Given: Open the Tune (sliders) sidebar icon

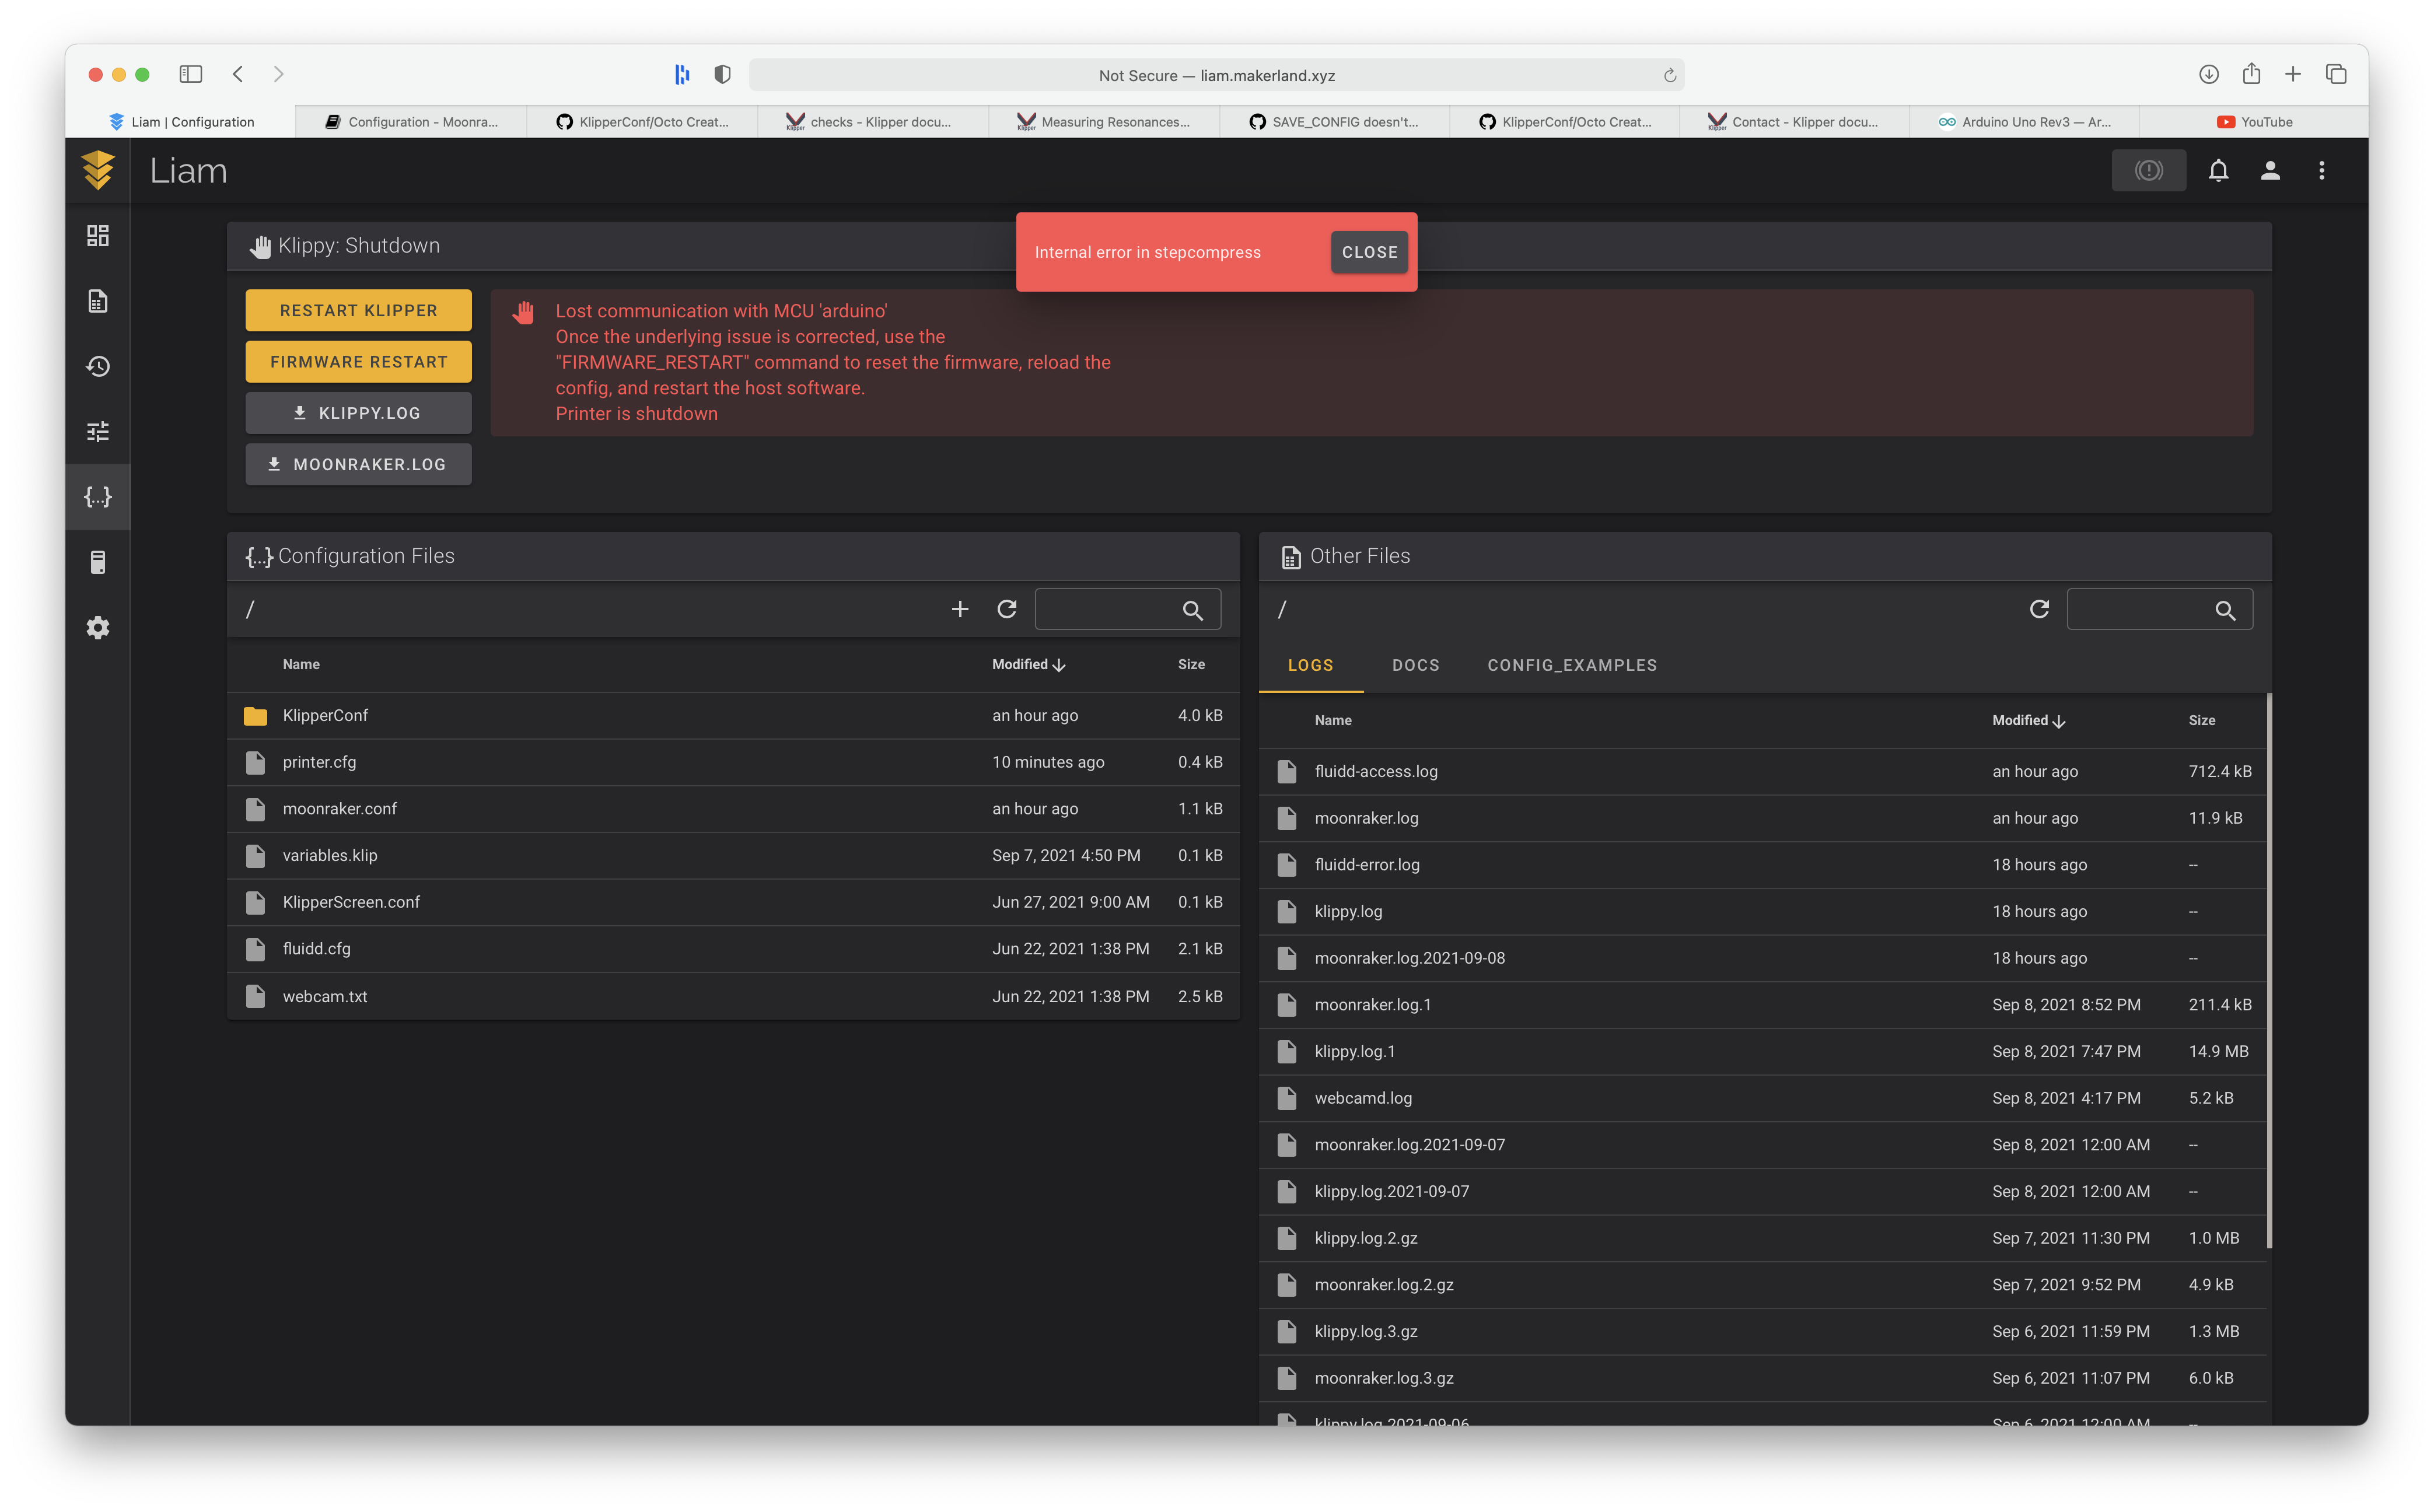Looking at the screenshot, I should 97,431.
